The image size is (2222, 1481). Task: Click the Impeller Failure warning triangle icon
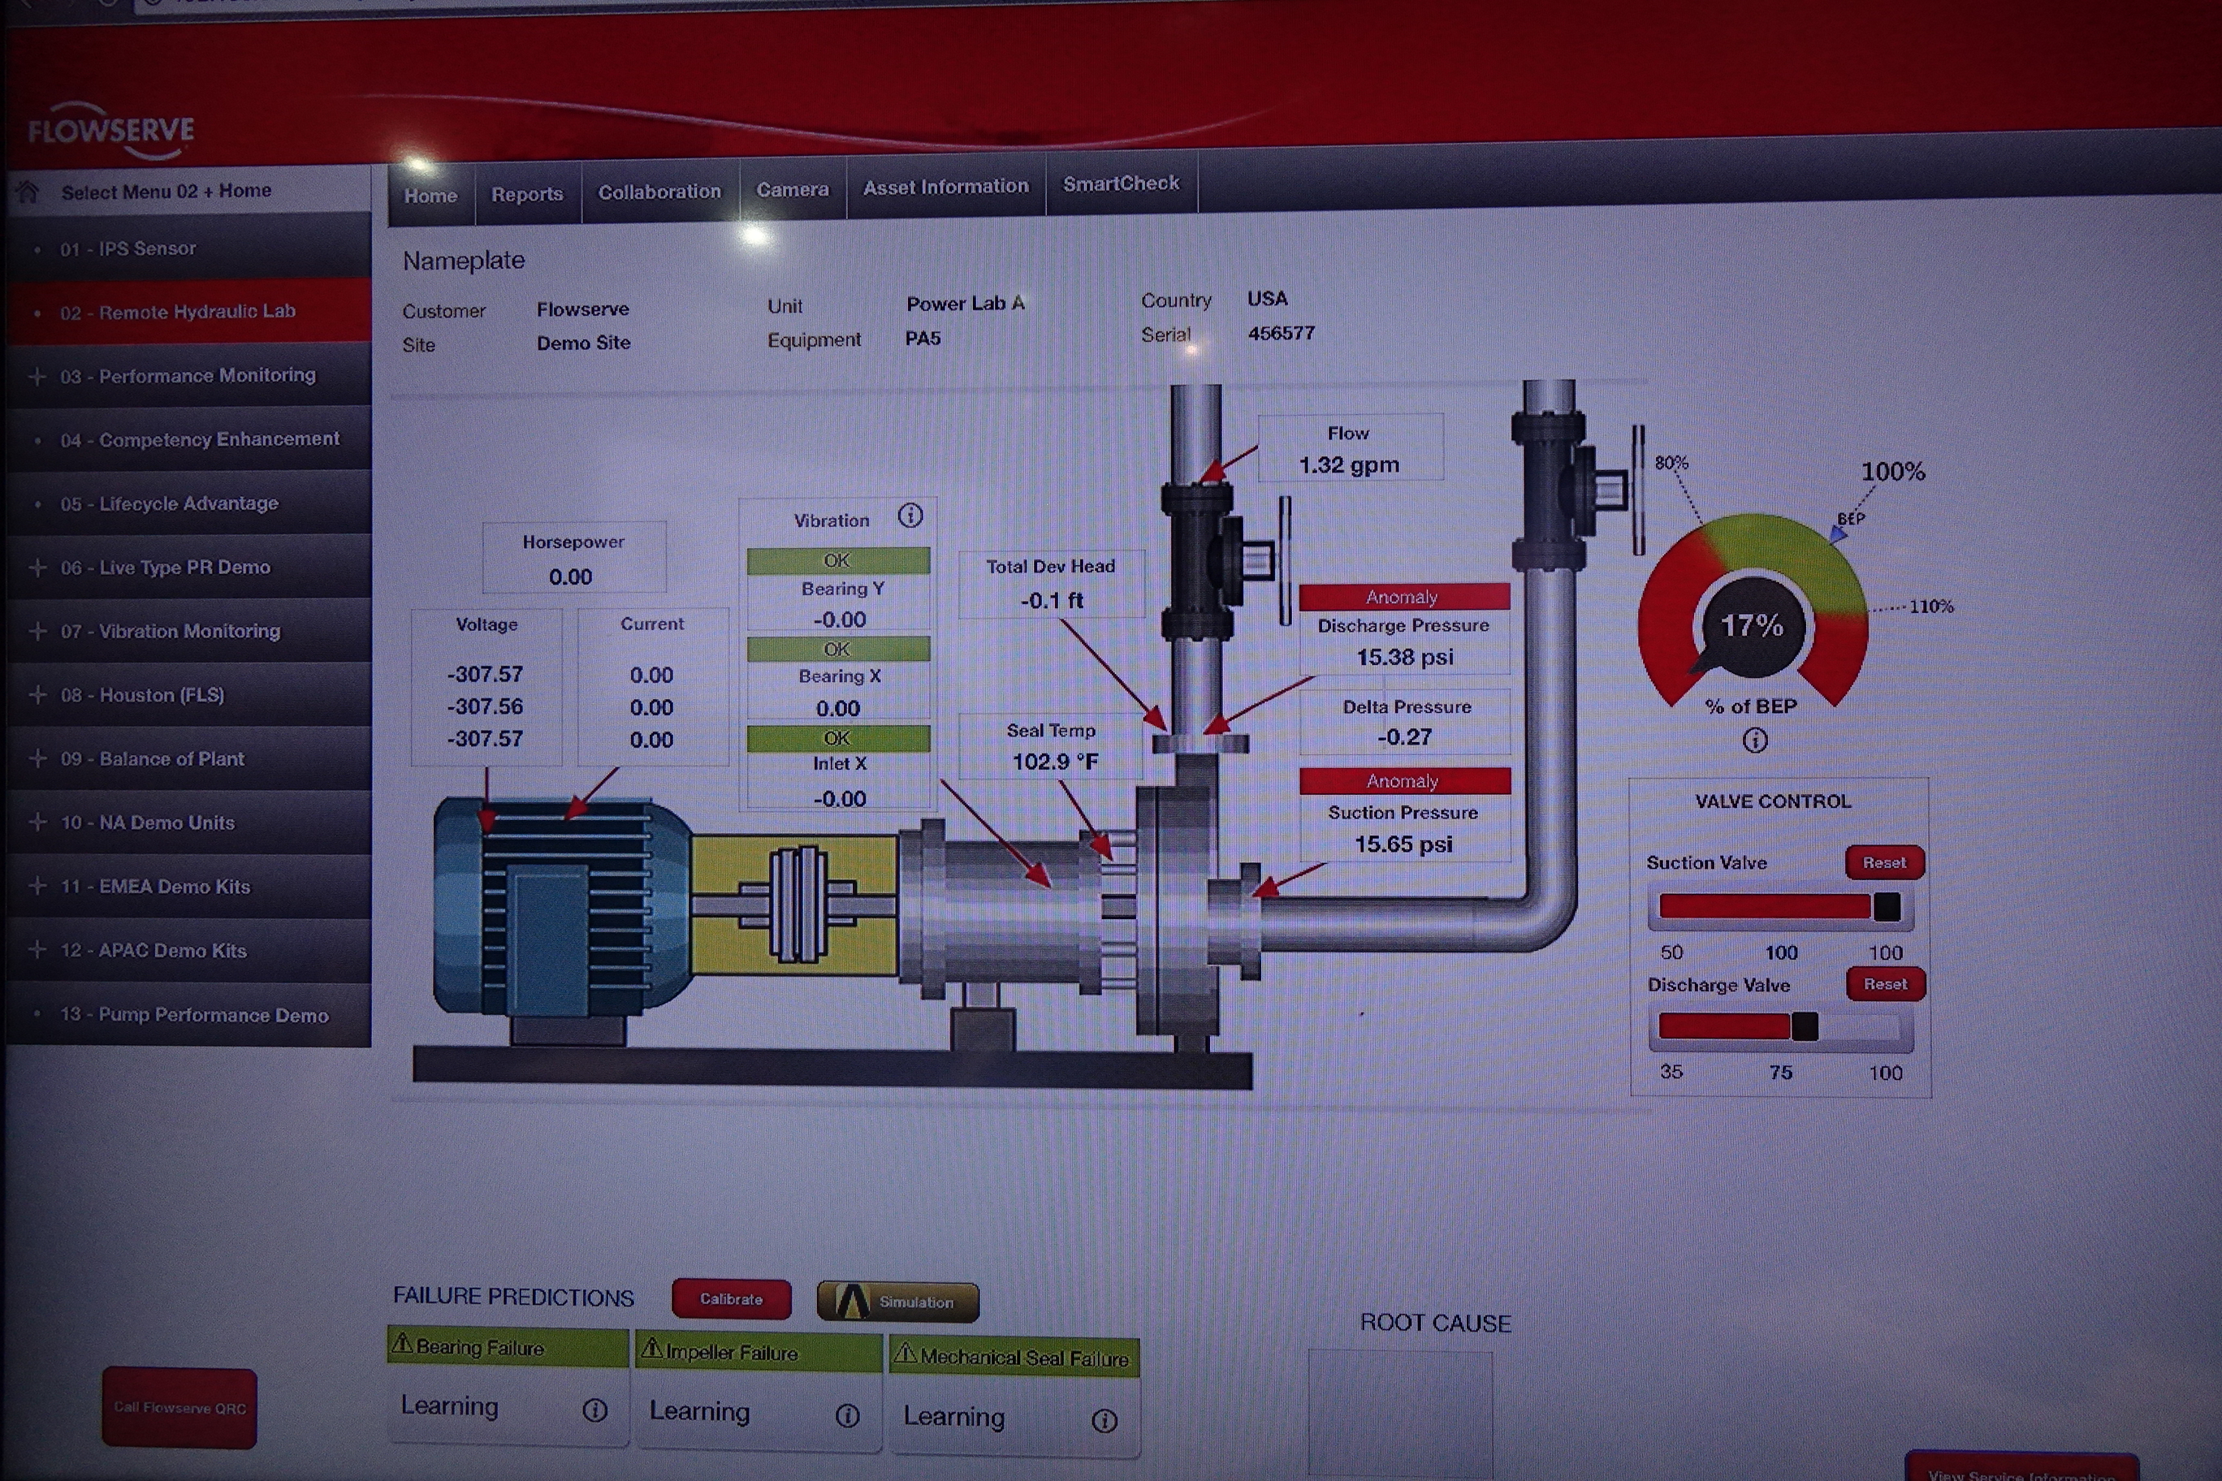click(652, 1348)
